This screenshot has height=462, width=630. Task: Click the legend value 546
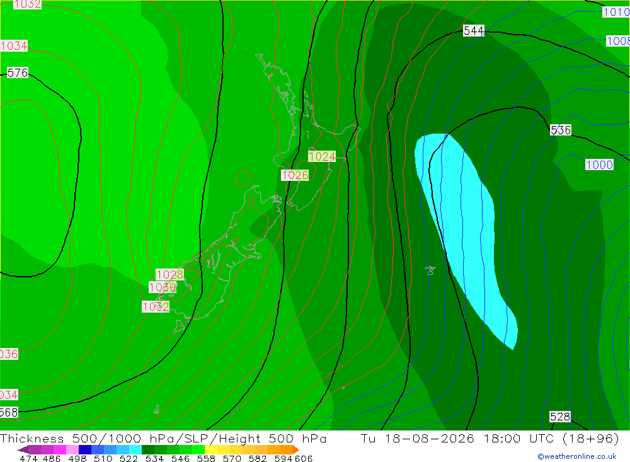tap(180, 458)
